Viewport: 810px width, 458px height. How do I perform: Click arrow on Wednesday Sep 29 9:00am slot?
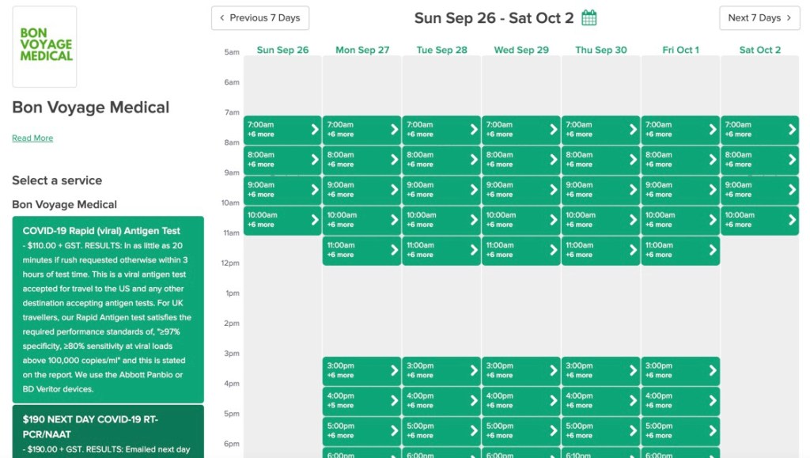[x=553, y=190]
